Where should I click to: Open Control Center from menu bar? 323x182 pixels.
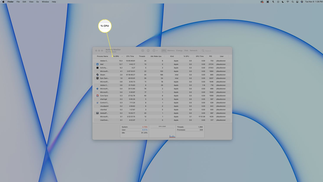click(297, 2)
